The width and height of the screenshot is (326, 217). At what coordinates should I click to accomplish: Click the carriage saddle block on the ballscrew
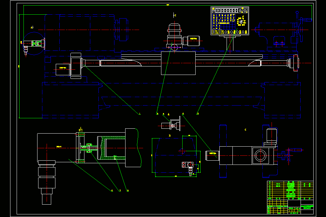178,63
